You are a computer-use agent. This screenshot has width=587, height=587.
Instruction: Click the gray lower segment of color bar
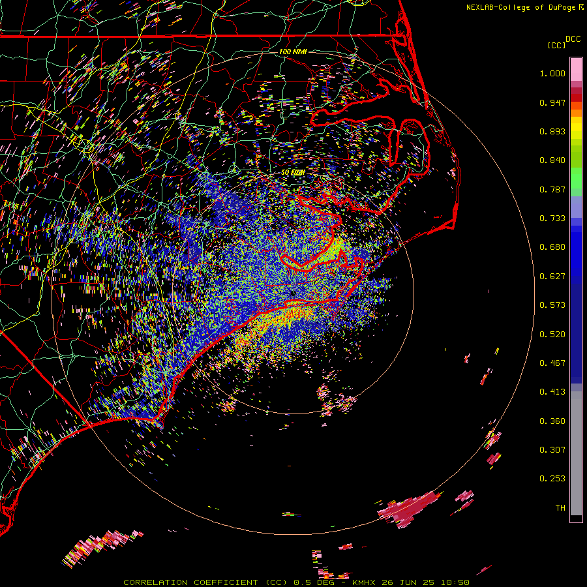click(x=576, y=453)
